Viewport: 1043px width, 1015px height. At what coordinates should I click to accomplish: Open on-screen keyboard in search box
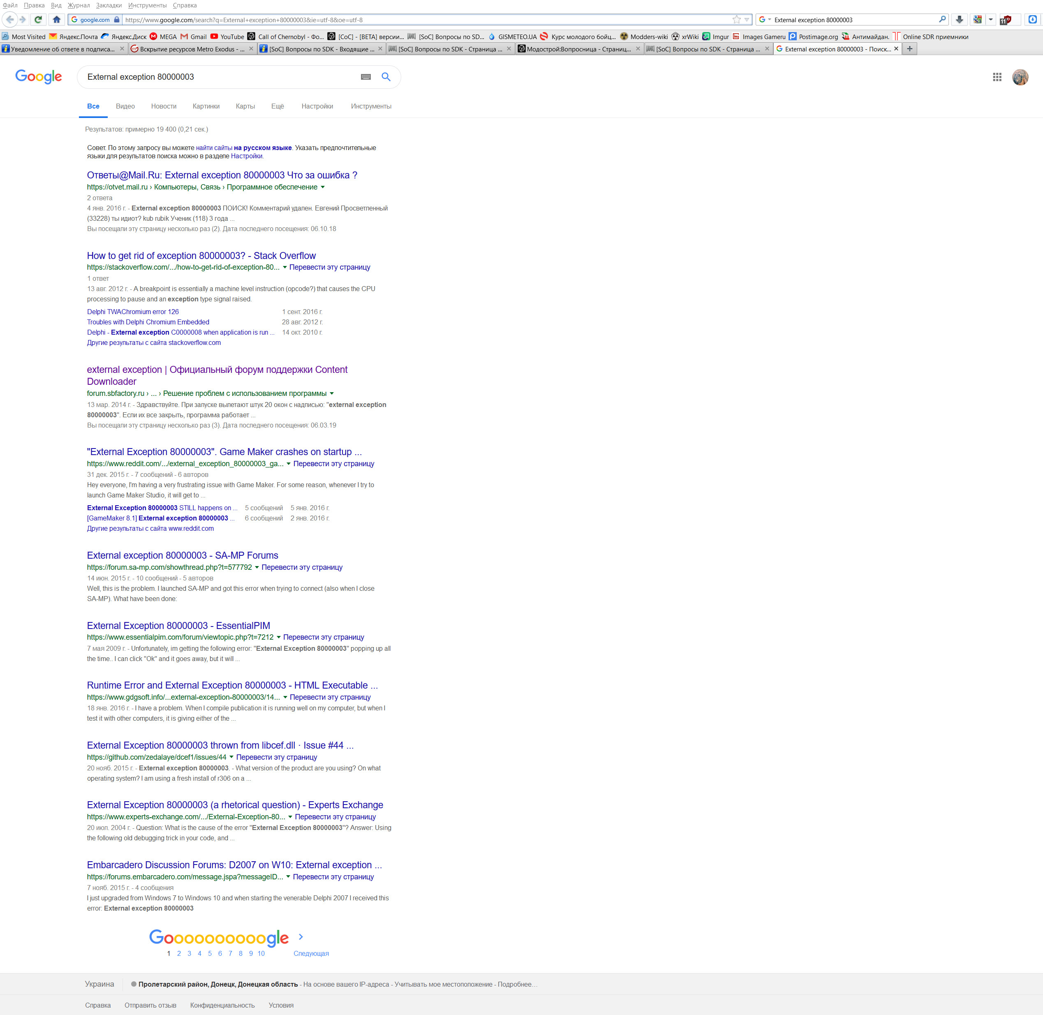[366, 77]
